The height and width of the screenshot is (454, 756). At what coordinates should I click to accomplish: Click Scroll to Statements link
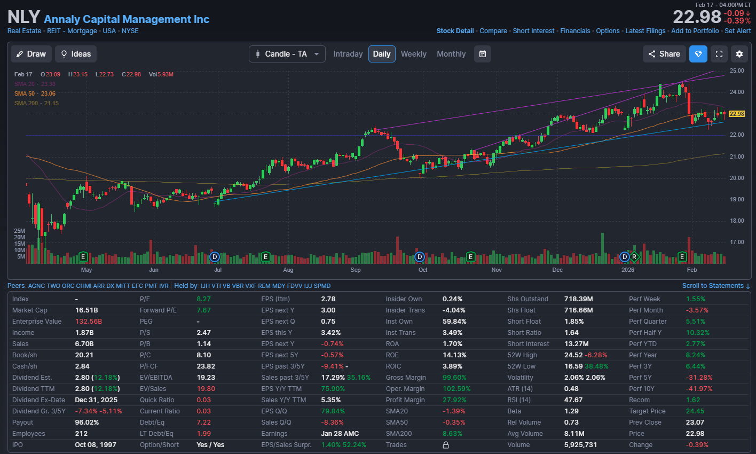[x=716, y=286]
